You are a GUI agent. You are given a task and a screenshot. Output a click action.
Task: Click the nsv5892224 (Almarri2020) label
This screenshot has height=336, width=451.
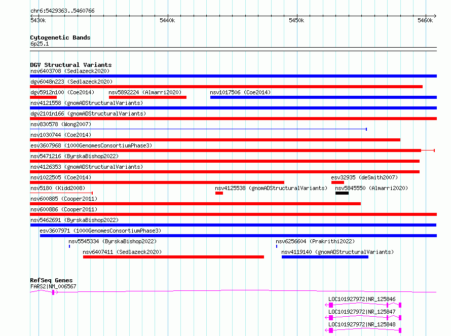pos(145,92)
